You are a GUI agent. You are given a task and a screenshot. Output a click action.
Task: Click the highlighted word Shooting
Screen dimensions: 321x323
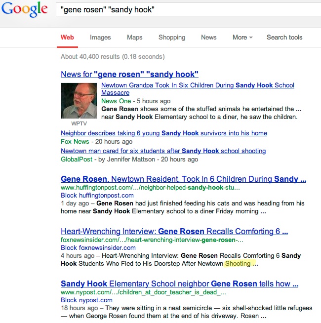pyautogui.click(x=238, y=263)
